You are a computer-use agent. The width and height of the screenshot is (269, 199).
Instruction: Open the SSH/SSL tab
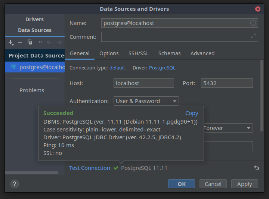click(139, 53)
